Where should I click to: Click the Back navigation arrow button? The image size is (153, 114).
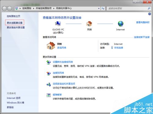click(5, 9)
